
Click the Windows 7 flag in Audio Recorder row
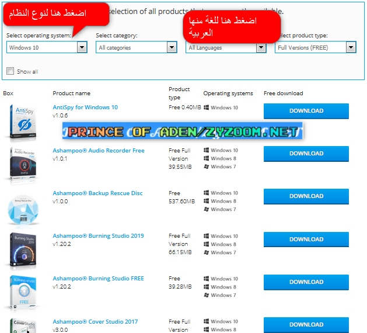click(206, 166)
